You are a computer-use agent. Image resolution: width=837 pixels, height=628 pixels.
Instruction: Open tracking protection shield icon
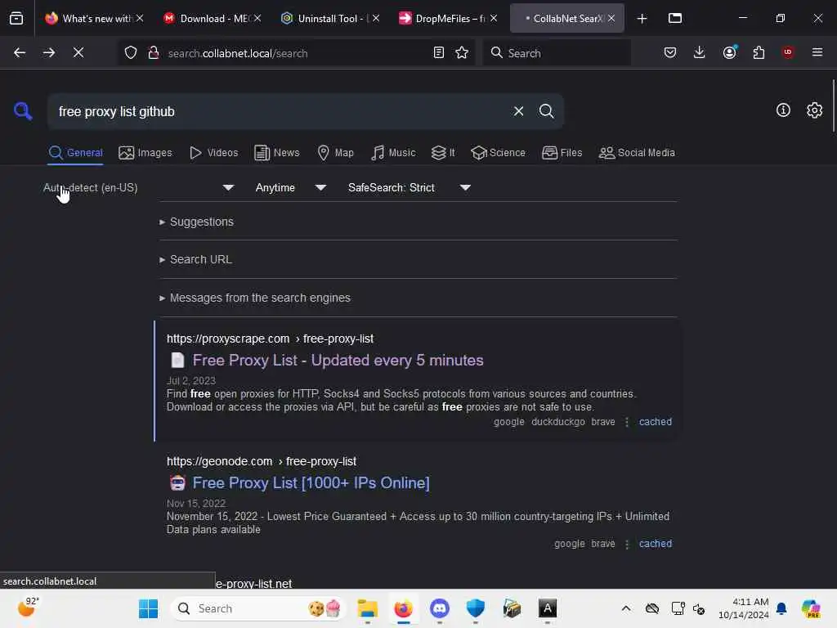click(x=131, y=52)
